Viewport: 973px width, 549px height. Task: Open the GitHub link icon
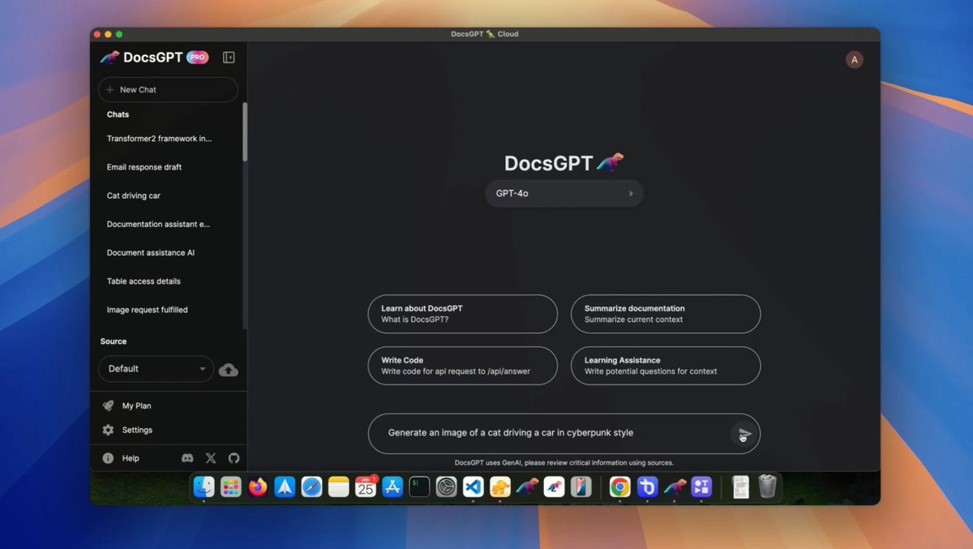(234, 458)
